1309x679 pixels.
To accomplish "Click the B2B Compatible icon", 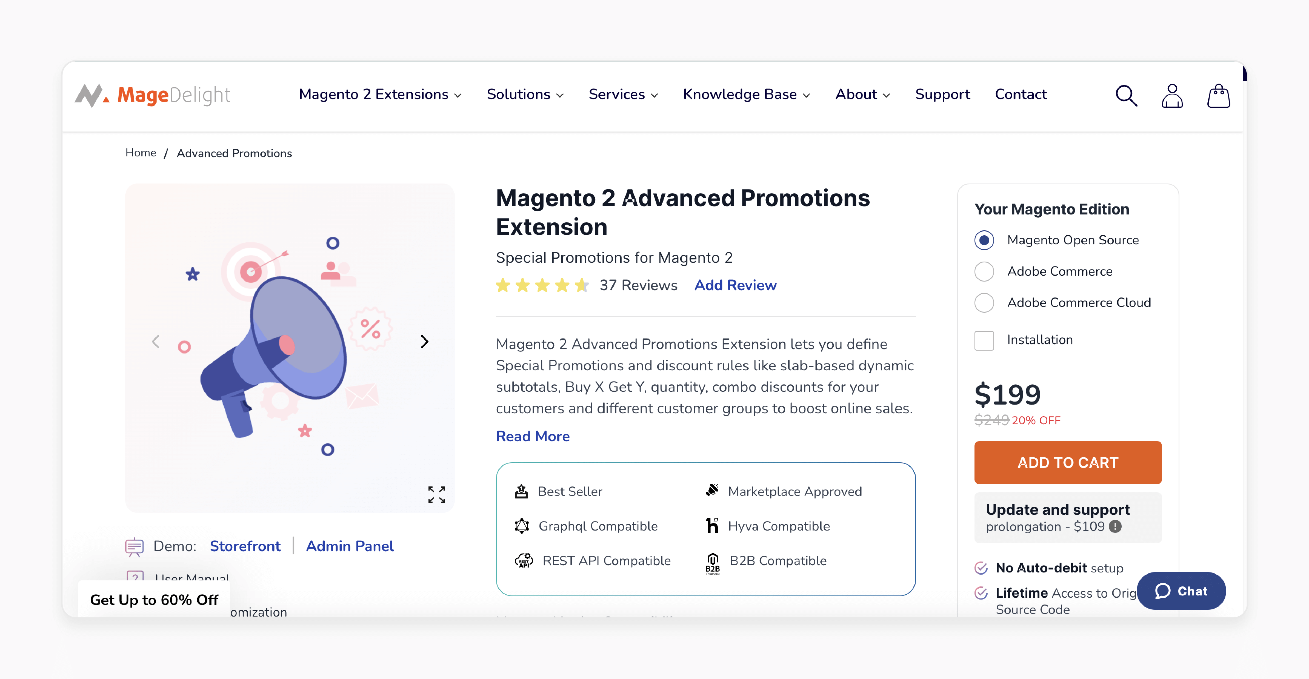I will (712, 563).
